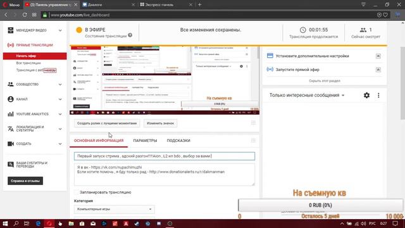Open the Community people icon

(x=10, y=84)
